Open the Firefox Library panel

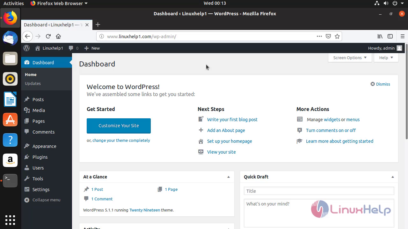(380, 36)
